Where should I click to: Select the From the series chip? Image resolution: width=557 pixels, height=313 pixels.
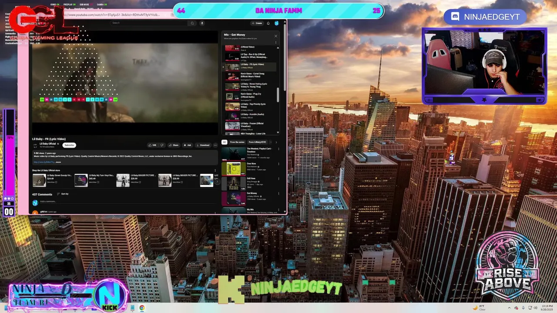click(x=237, y=142)
